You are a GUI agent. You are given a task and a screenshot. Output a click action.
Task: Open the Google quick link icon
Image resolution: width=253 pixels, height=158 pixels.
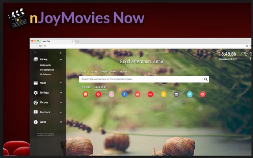98,94
